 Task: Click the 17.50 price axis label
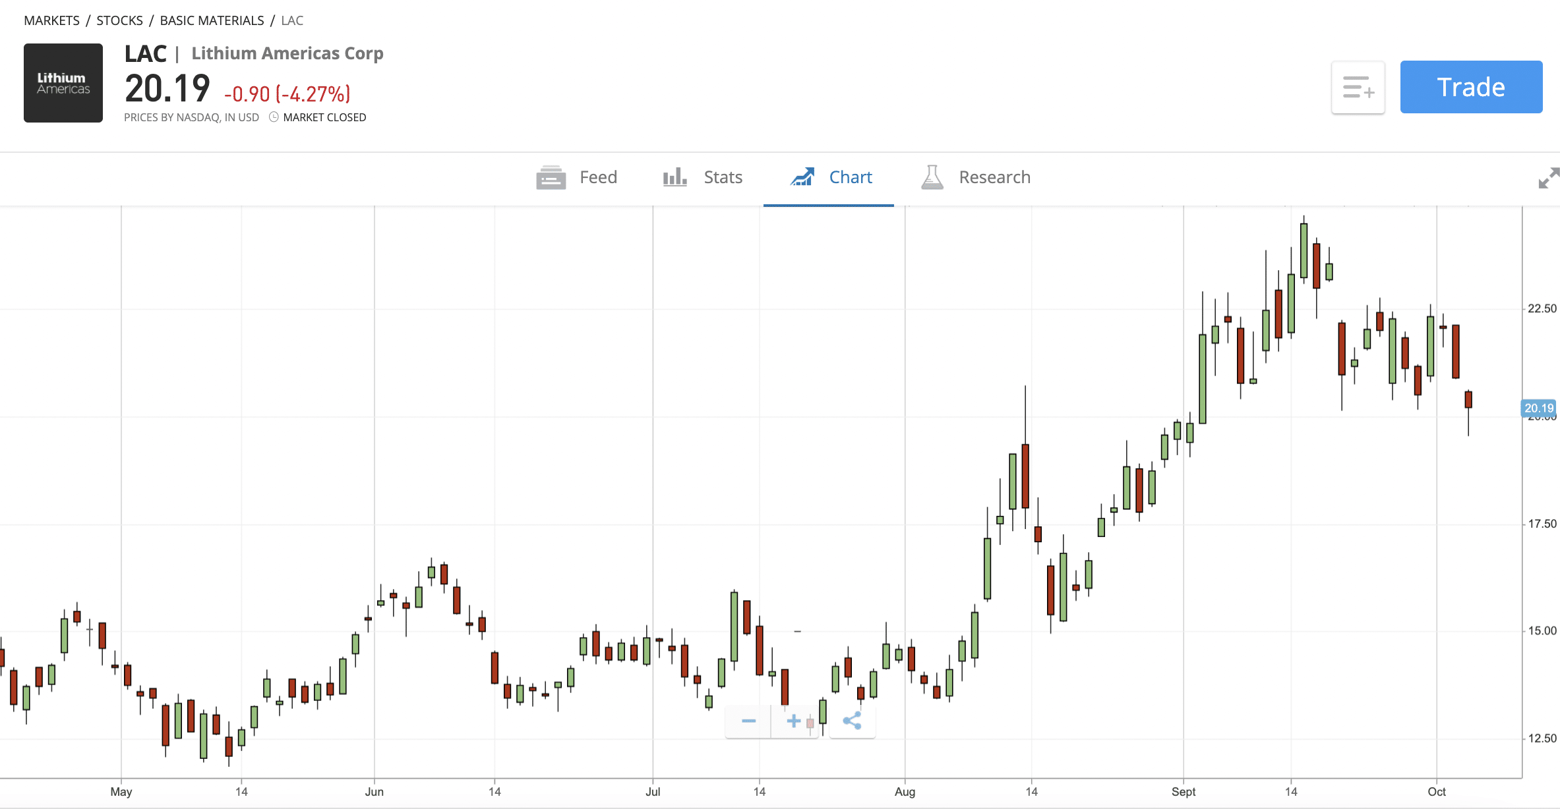1542,524
